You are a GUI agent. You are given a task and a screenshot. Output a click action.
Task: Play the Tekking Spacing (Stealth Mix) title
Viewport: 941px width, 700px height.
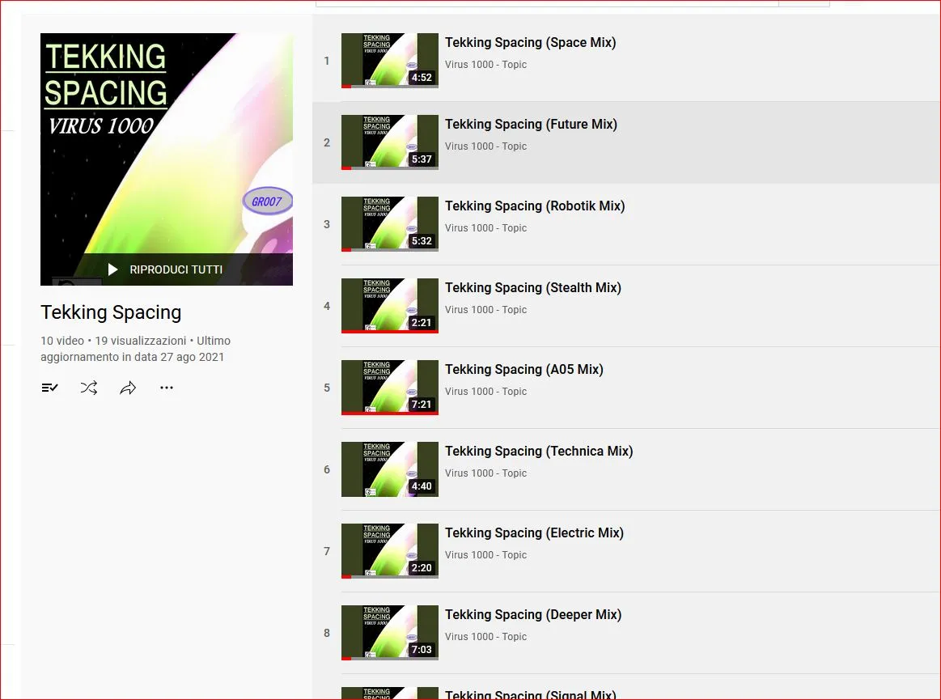pos(533,287)
